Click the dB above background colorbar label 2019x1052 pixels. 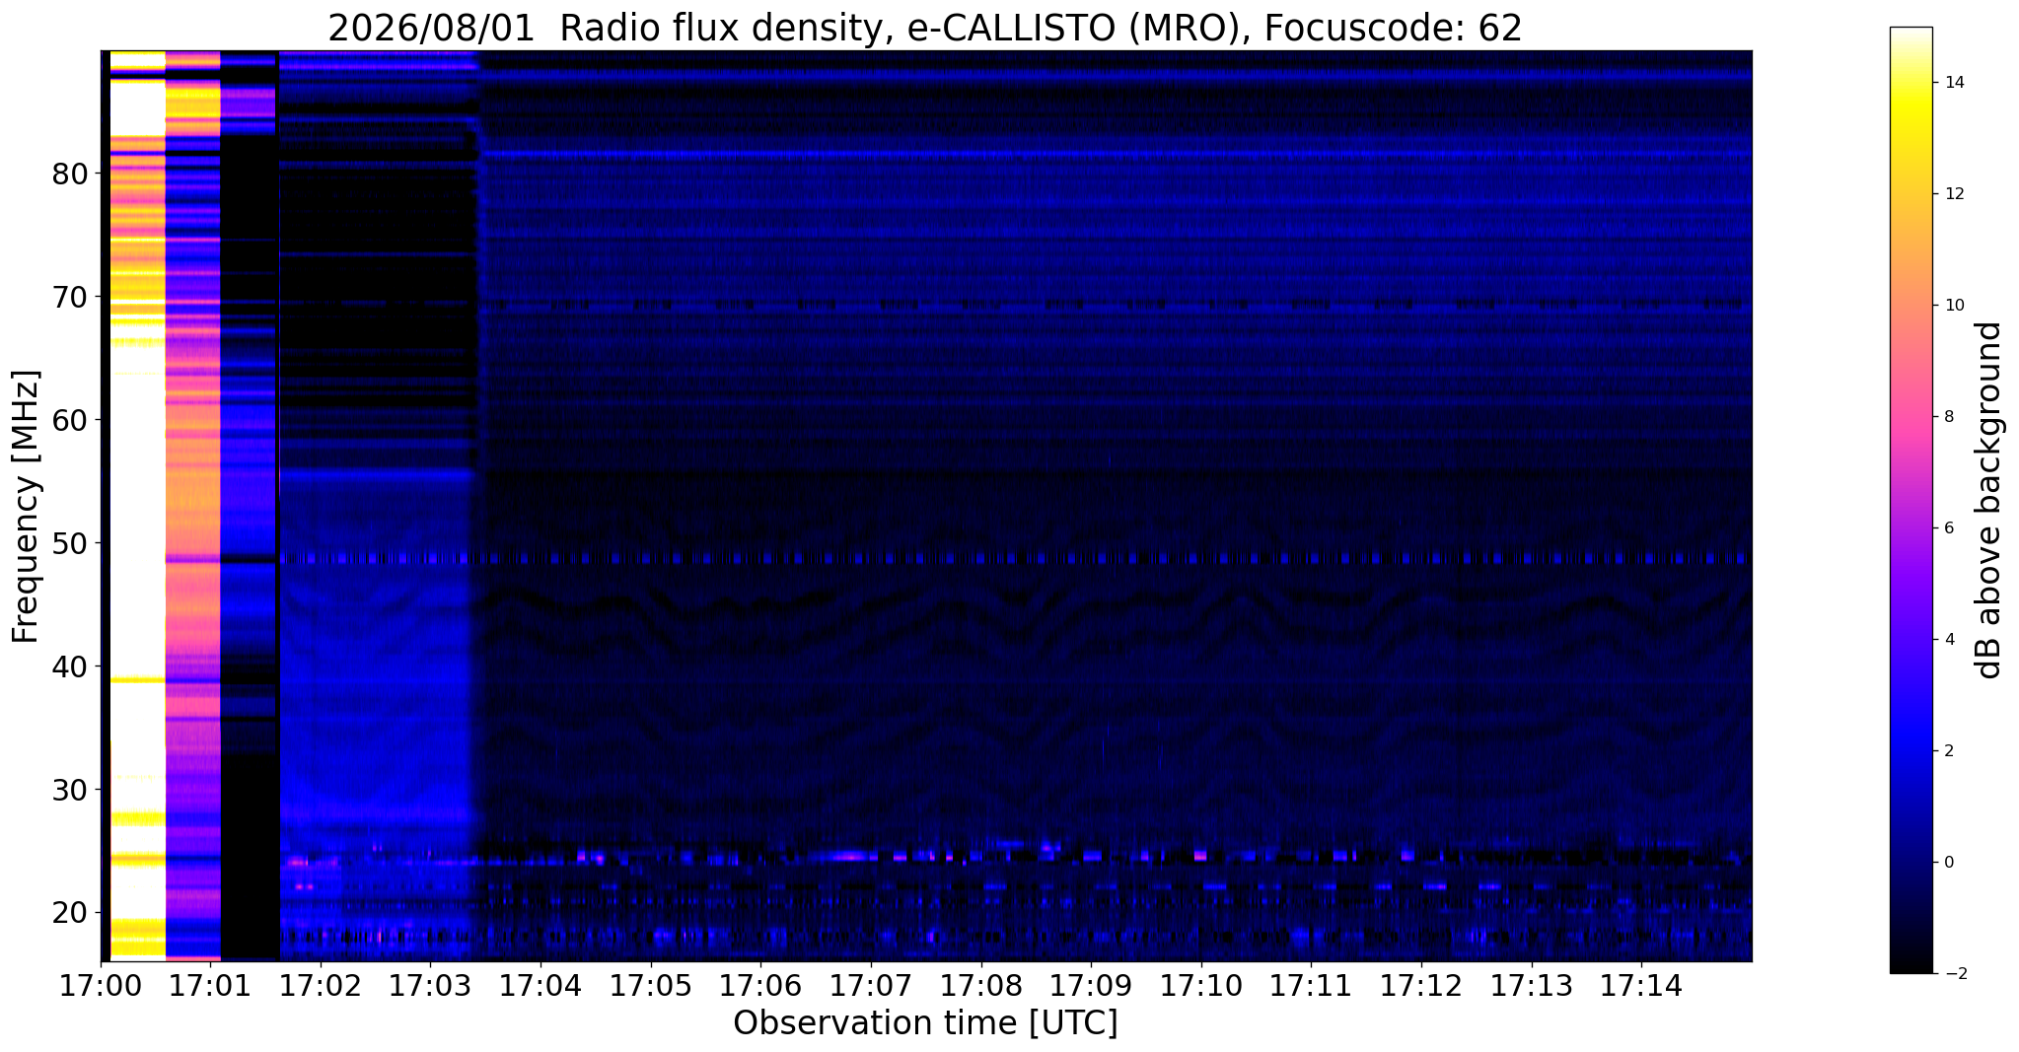tap(1990, 500)
